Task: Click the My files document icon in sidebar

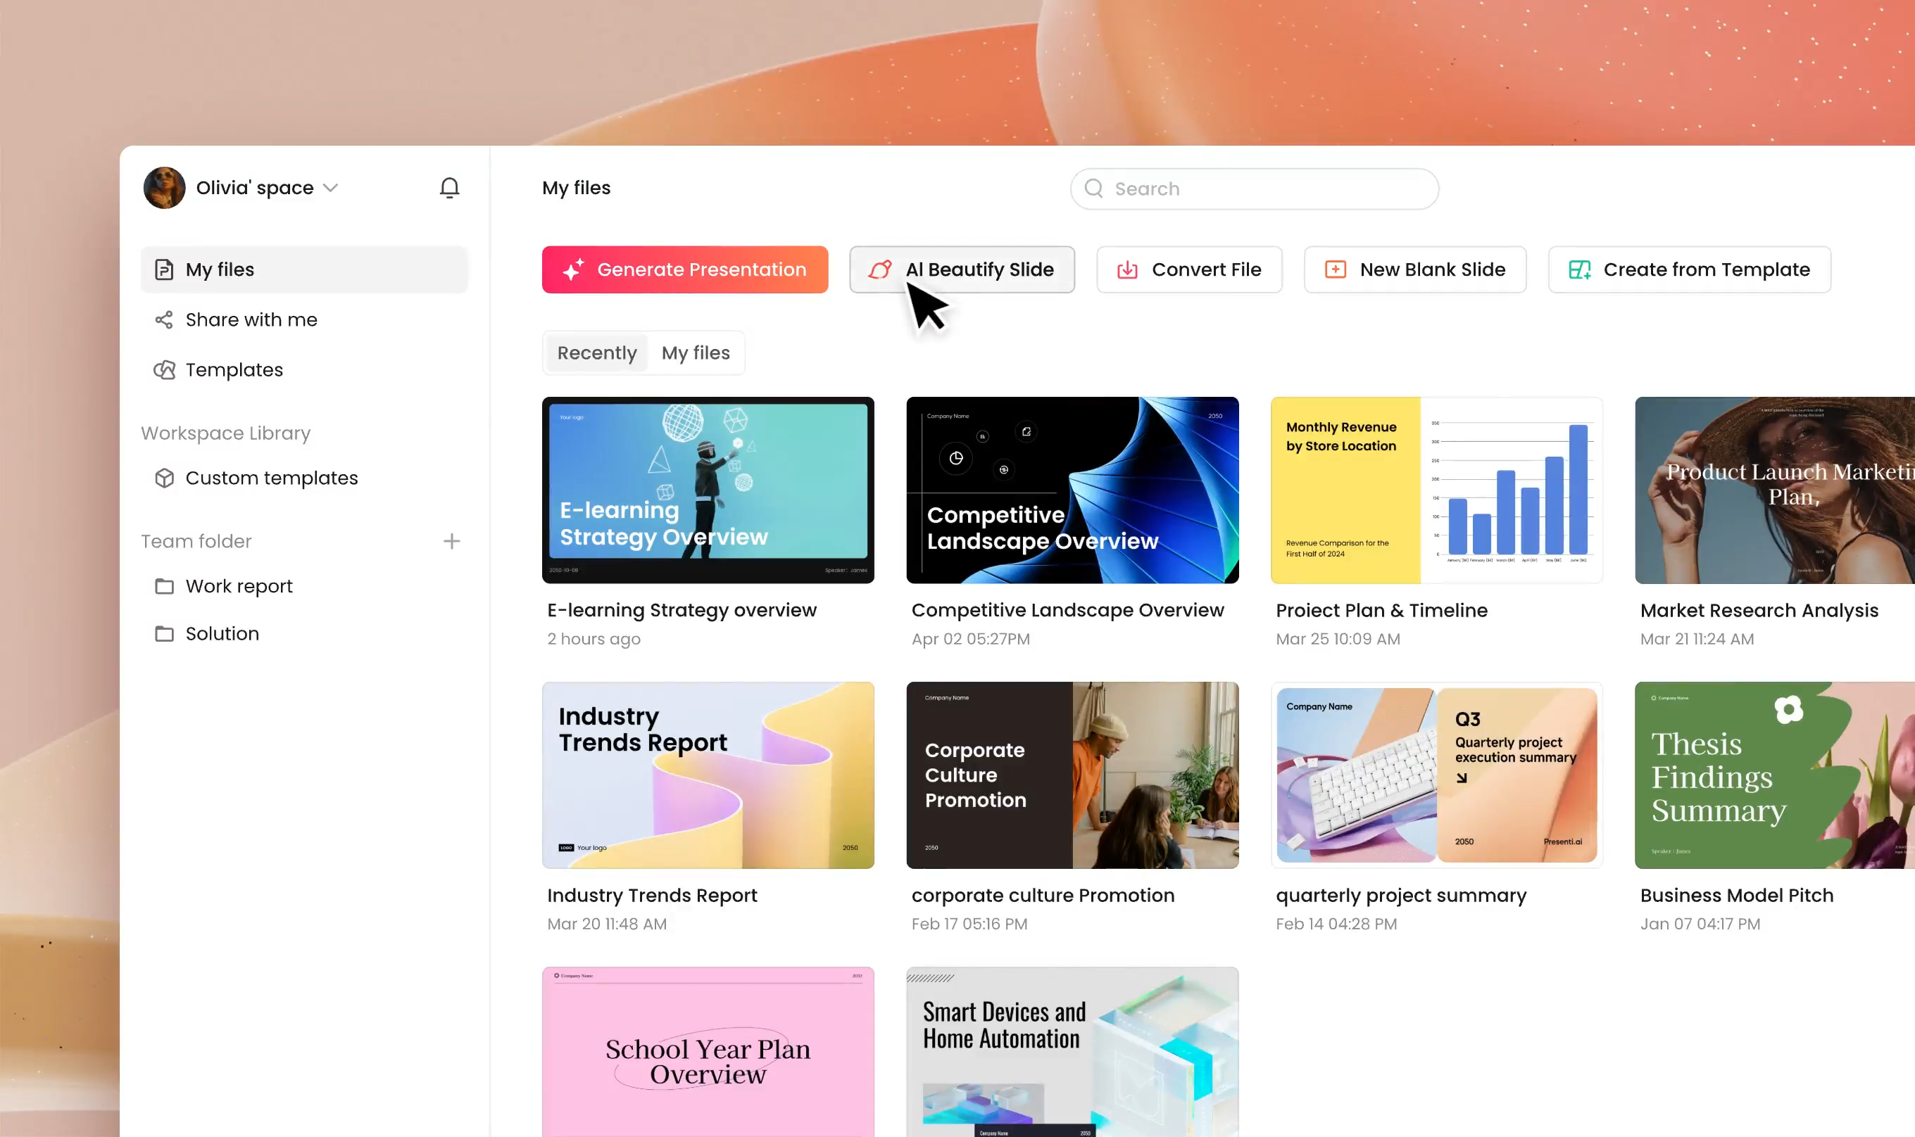Action: pos(164,269)
